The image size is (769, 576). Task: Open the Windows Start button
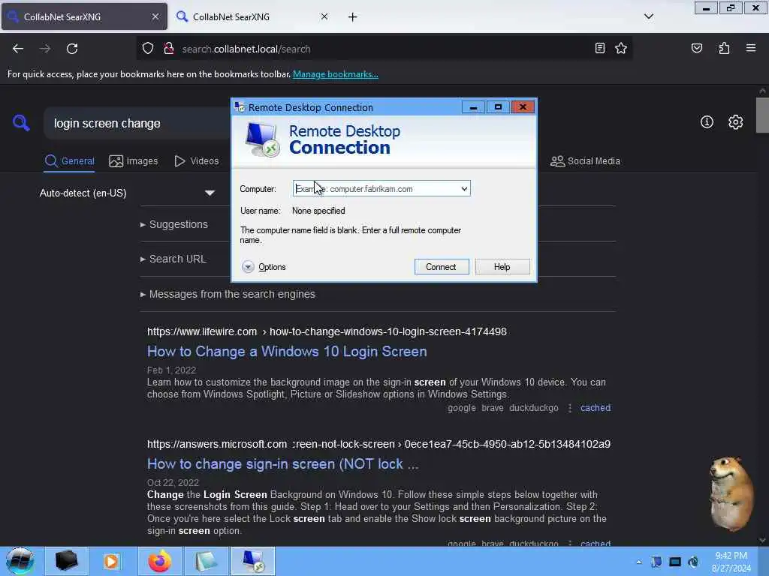tap(20, 561)
